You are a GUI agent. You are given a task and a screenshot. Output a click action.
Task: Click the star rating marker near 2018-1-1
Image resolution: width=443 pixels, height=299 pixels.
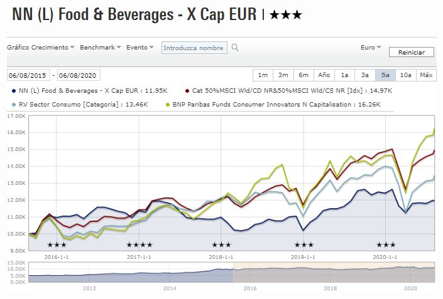click(x=221, y=244)
